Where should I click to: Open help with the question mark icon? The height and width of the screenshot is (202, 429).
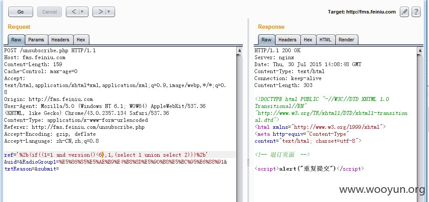pos(416,12)
